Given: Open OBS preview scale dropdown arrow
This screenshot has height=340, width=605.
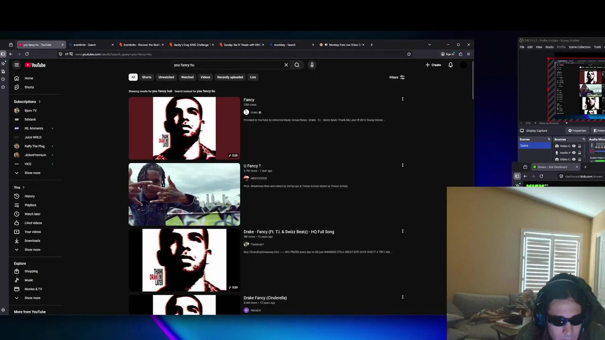Looking at the screenshot, I should (x=566, y=123).
